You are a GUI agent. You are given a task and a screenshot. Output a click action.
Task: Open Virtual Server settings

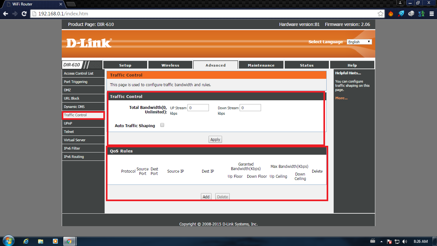83,140
